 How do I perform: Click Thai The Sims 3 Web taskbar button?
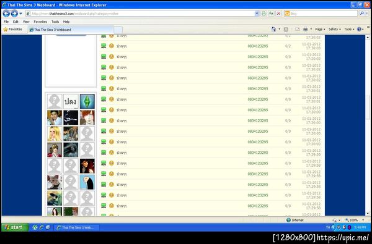coord(77,227)
